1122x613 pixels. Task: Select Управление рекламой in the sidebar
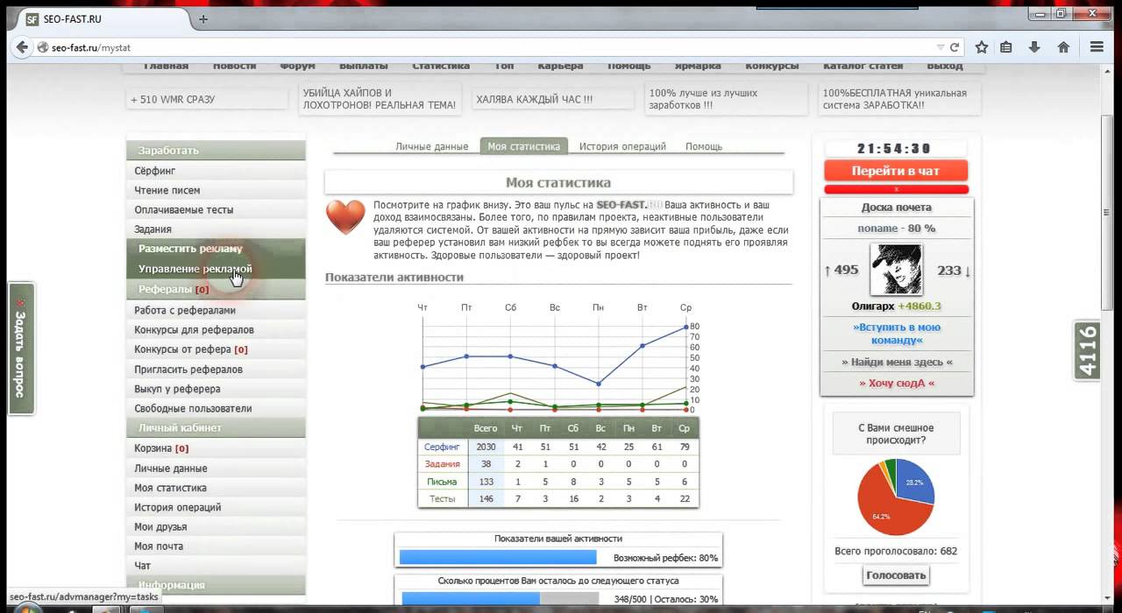[x=195, y=269]
